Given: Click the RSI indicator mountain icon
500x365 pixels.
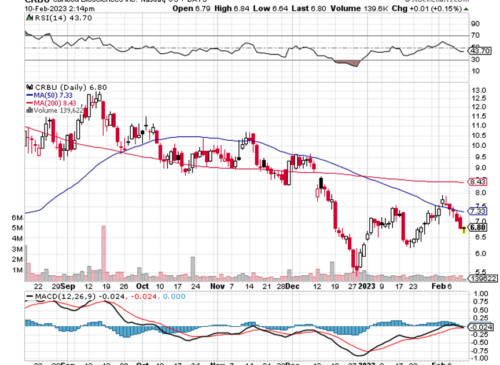Looking at the screenshot, I should click(x=30, y=17).
